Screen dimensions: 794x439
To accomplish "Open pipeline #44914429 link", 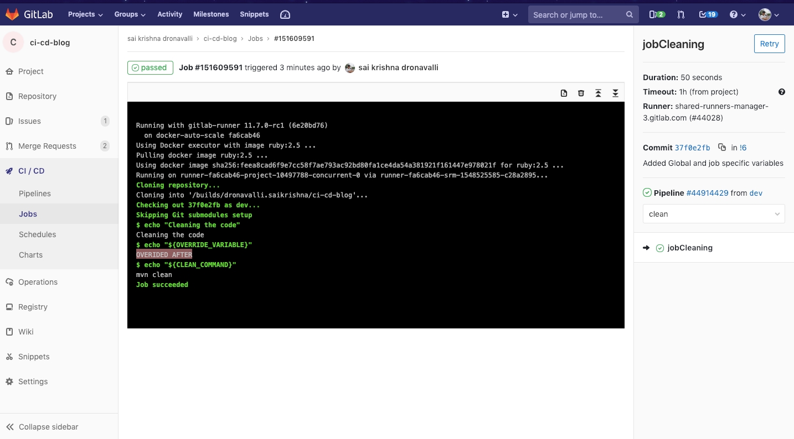I will tap(707, 193).
